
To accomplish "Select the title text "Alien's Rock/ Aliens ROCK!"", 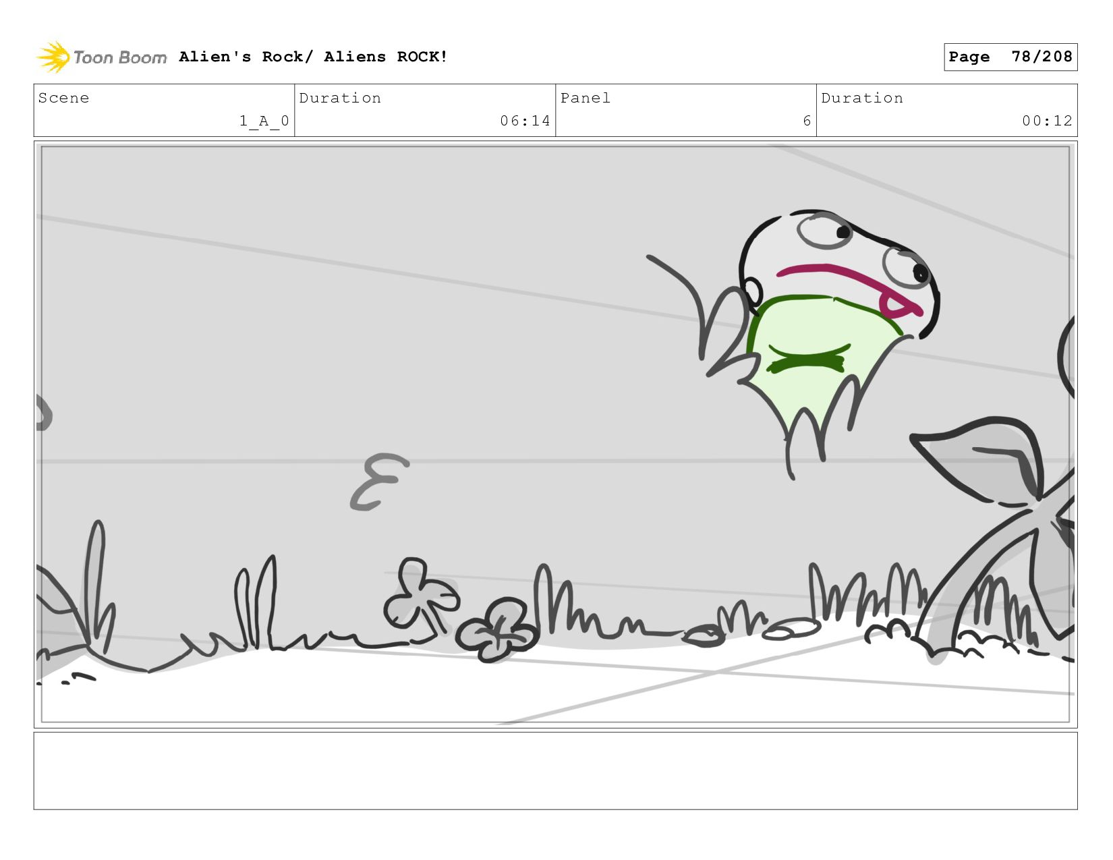I will (x=313, y=57).
